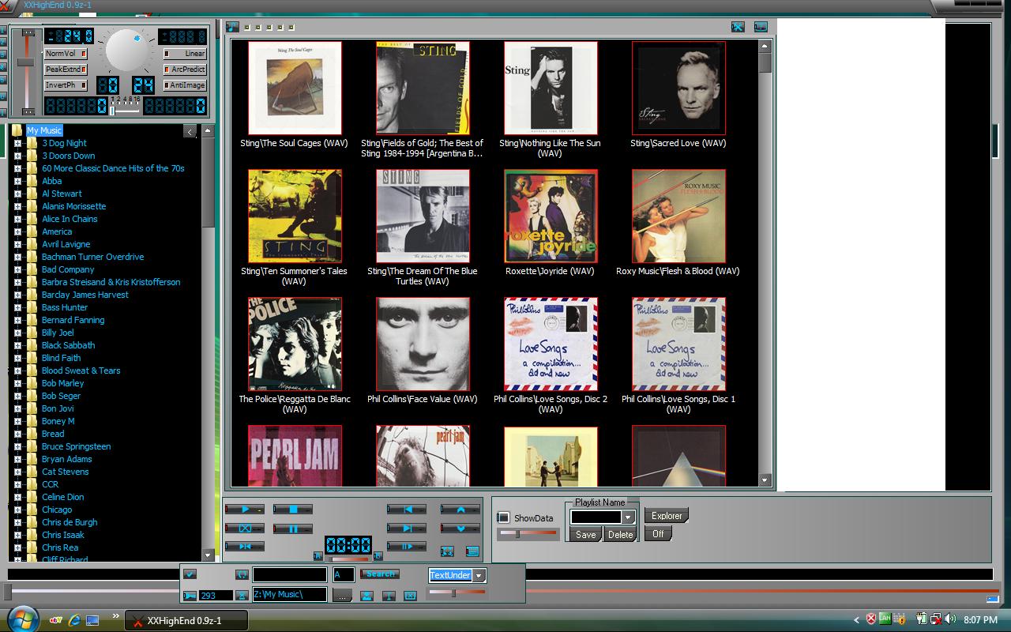Toggle the PeakExtnd option

[66, 70]
